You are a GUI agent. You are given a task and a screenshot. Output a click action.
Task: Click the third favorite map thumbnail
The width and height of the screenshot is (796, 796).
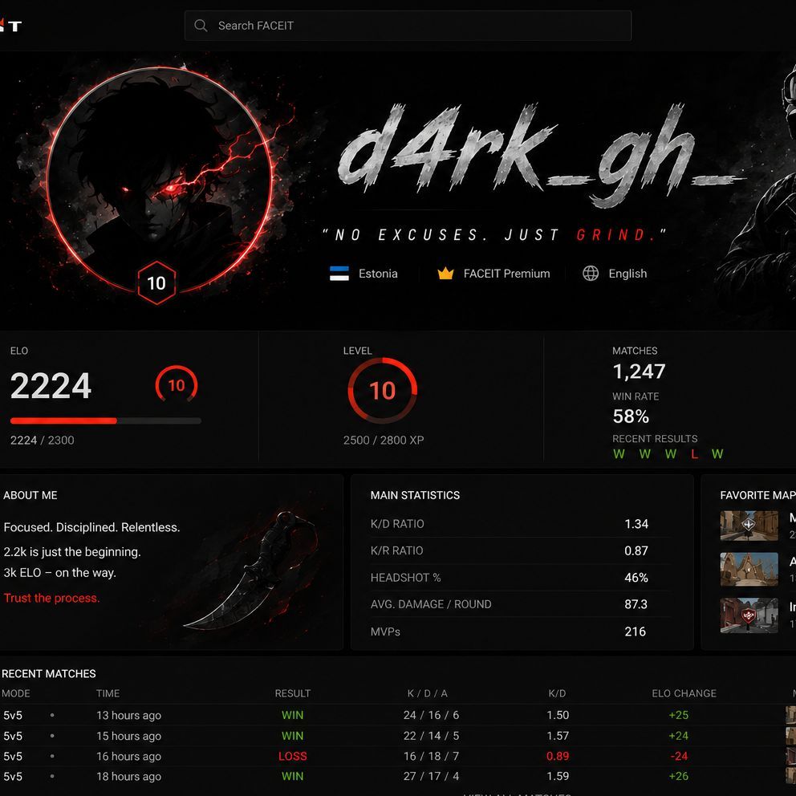tap(749, 615)
